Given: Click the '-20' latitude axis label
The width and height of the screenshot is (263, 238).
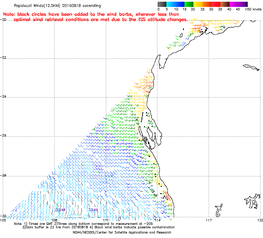Looking at the screenshot, I should coord(3,19).
